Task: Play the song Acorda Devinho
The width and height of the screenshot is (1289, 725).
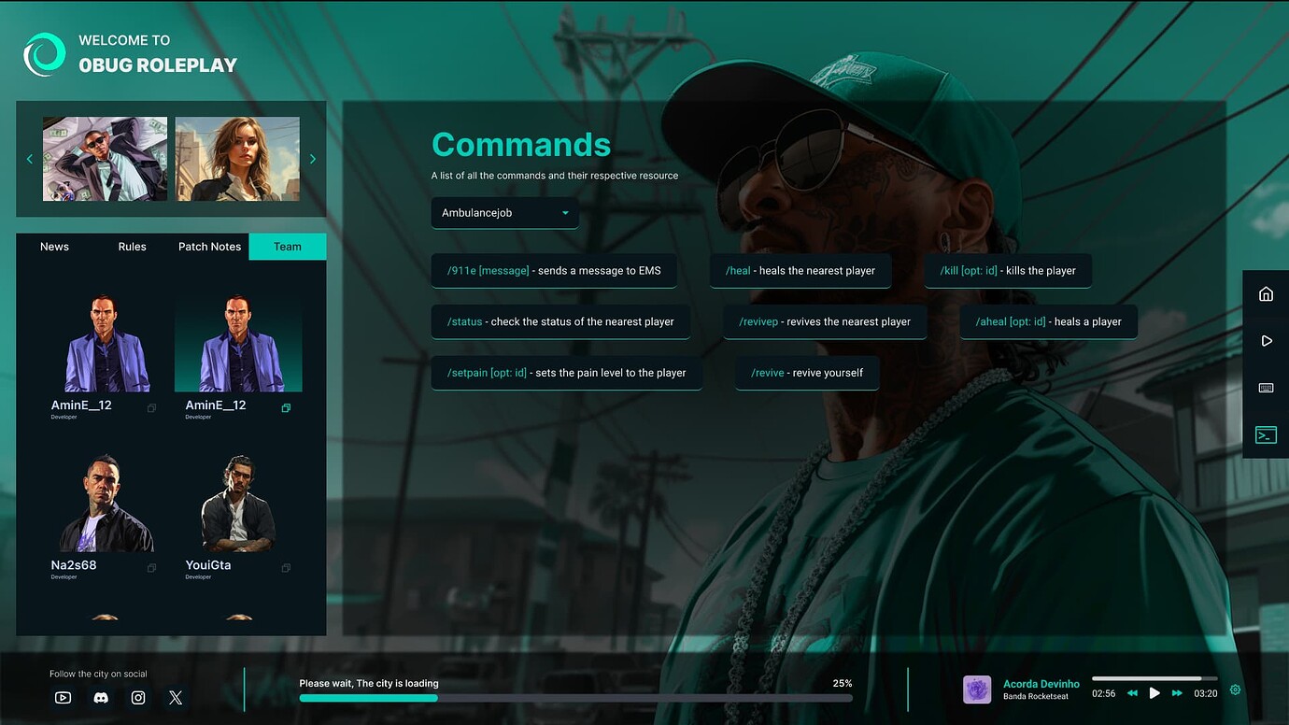Action: click(x=1154, y=693)
